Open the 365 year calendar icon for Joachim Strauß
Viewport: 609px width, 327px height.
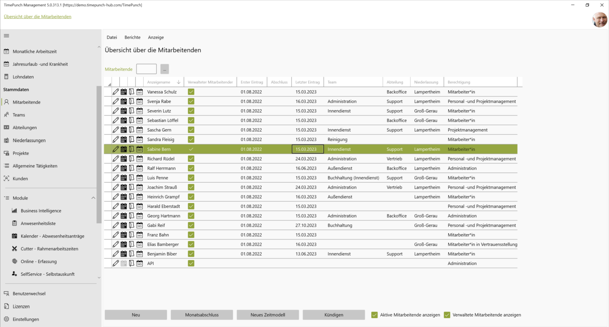(140, 187)
